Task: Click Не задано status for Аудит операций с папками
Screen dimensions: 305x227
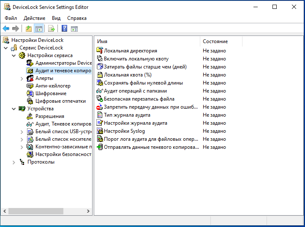Action: pos(214,91)
